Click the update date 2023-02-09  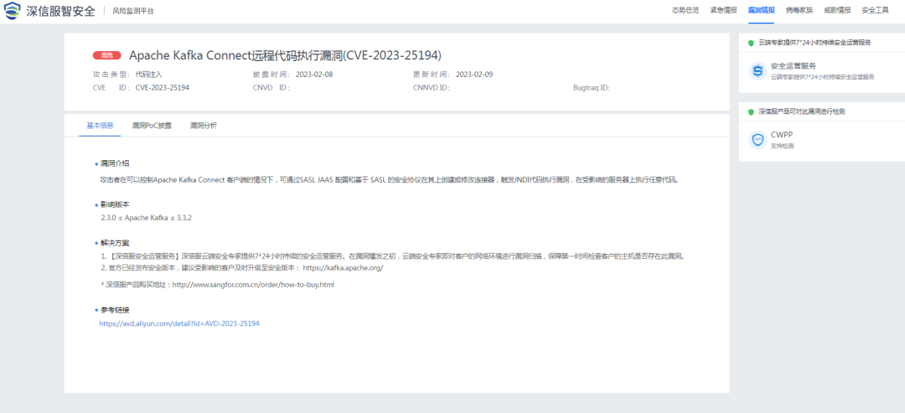pyautogui.click(x=474, y=75)
